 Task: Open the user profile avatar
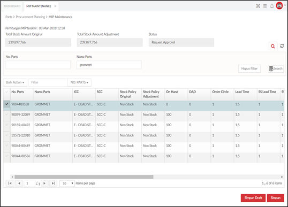(x=279, y=6)
